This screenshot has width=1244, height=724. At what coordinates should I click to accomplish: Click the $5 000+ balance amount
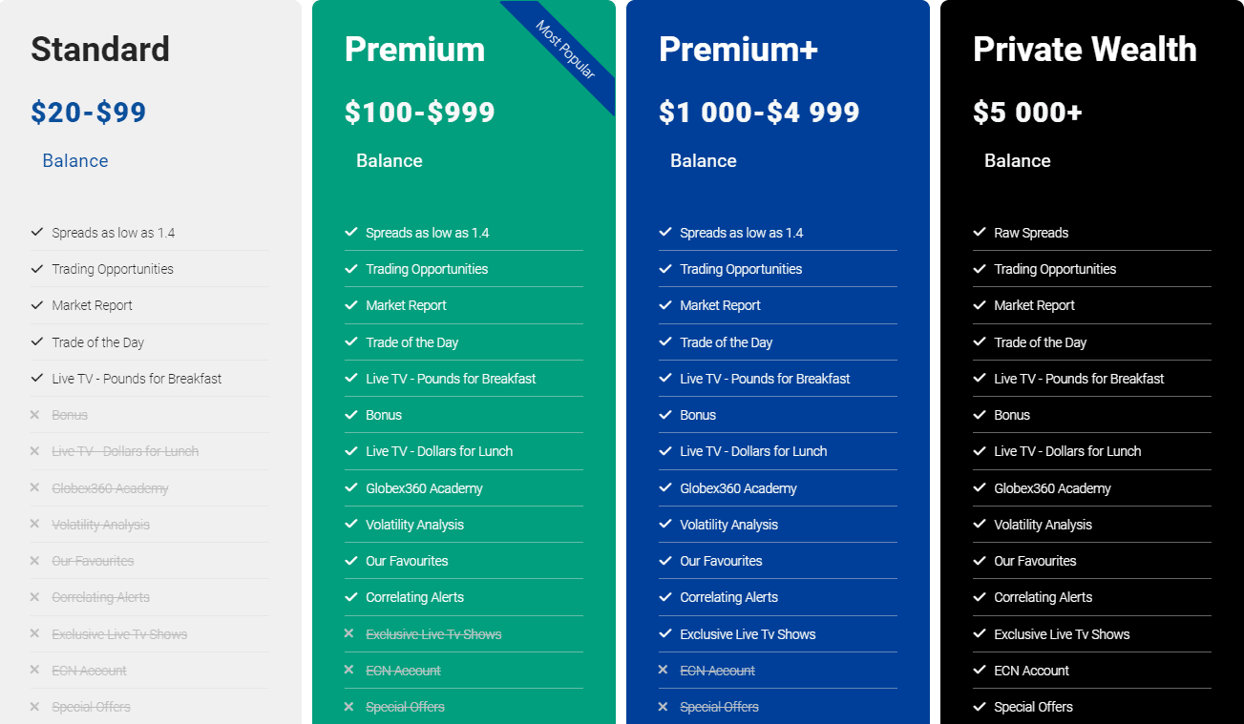[1027, 113]
